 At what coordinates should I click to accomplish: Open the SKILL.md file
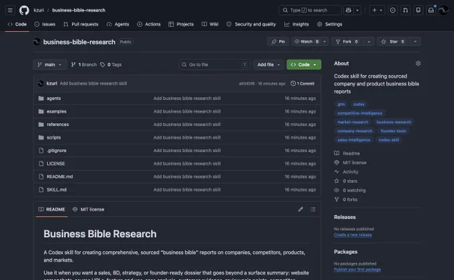coord(57,189)
